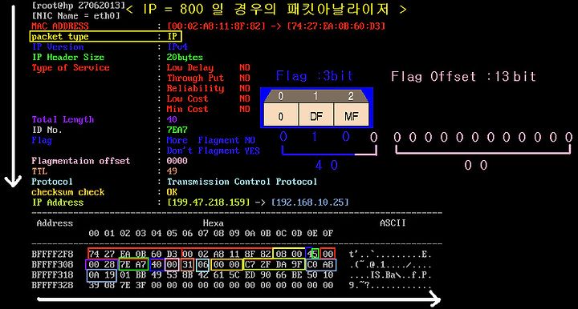Select the 'IPv4' value

coord(177,46)
